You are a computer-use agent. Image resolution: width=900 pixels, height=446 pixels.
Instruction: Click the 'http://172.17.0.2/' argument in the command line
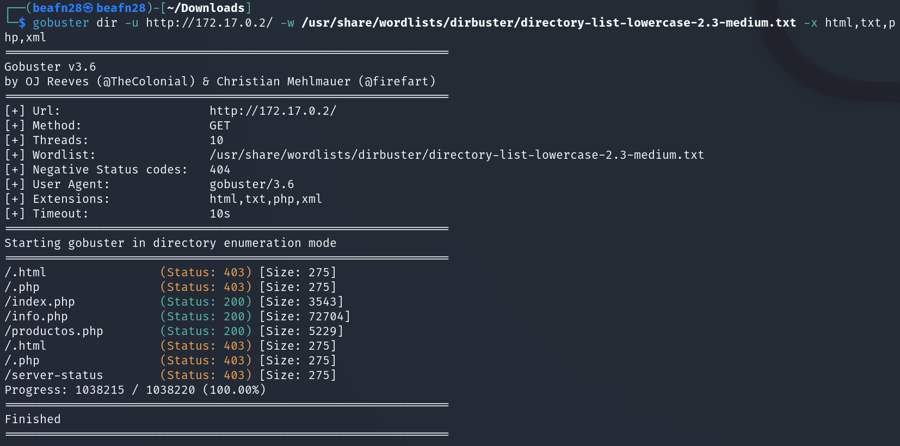pyautogui.click(x=209, y=23)
